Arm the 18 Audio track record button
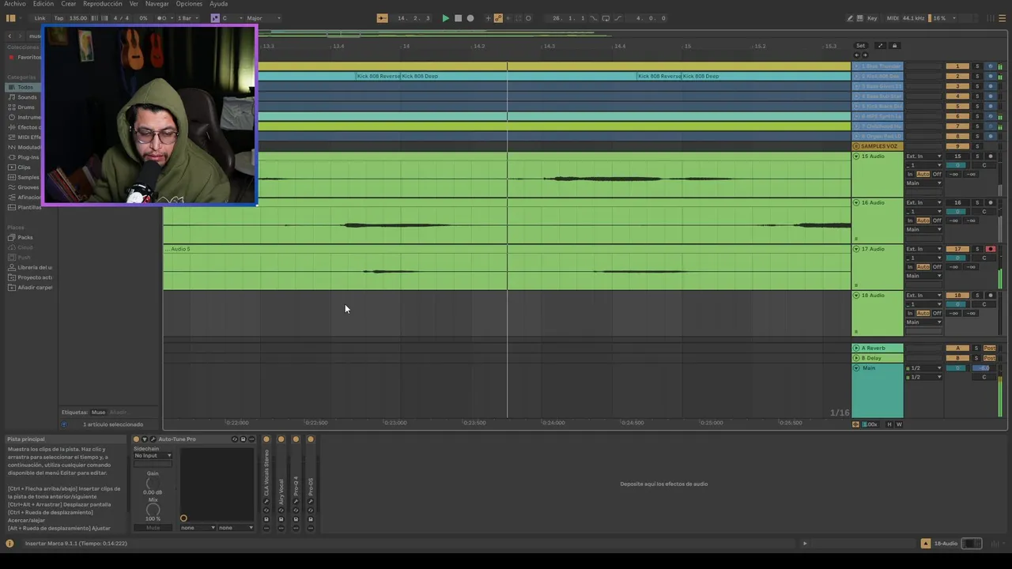This screenshot has height=569, width=1012. pyautogui.click(x=991, y=296)
